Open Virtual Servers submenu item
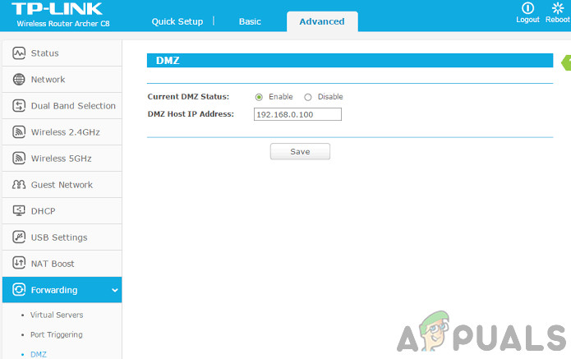This screenshot has height=359, width=571. tap(57, 315)
